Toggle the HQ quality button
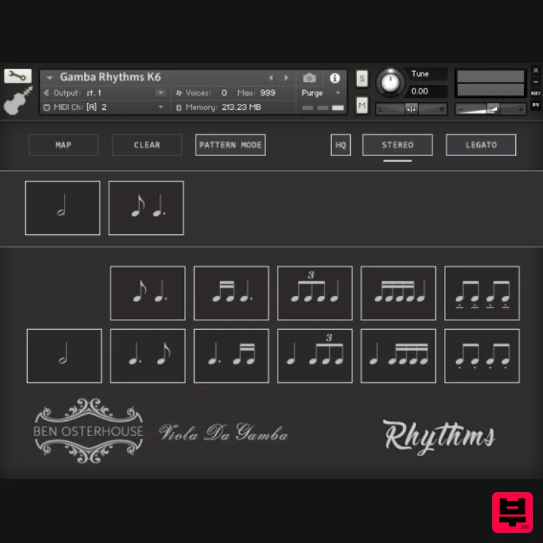The width and height of the screenshot is (543, 543). pos(341,145)
